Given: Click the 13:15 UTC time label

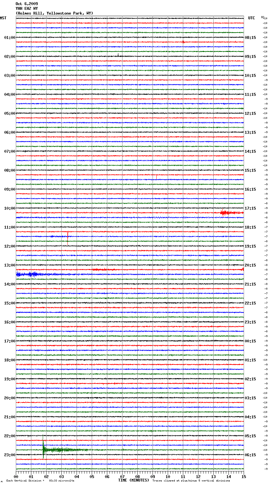Looking at the screenshot, I should click(250, 132).
